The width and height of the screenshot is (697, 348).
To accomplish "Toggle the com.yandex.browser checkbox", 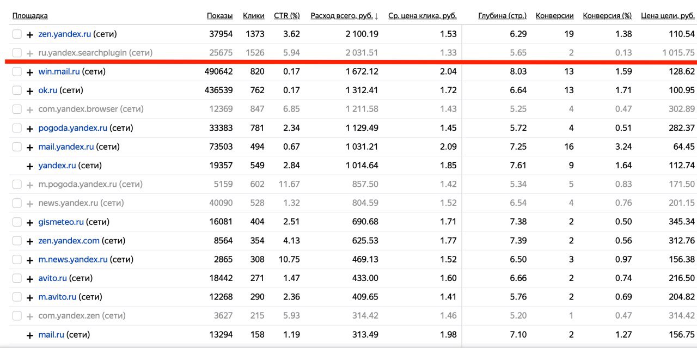I will [x=17, y=109].
